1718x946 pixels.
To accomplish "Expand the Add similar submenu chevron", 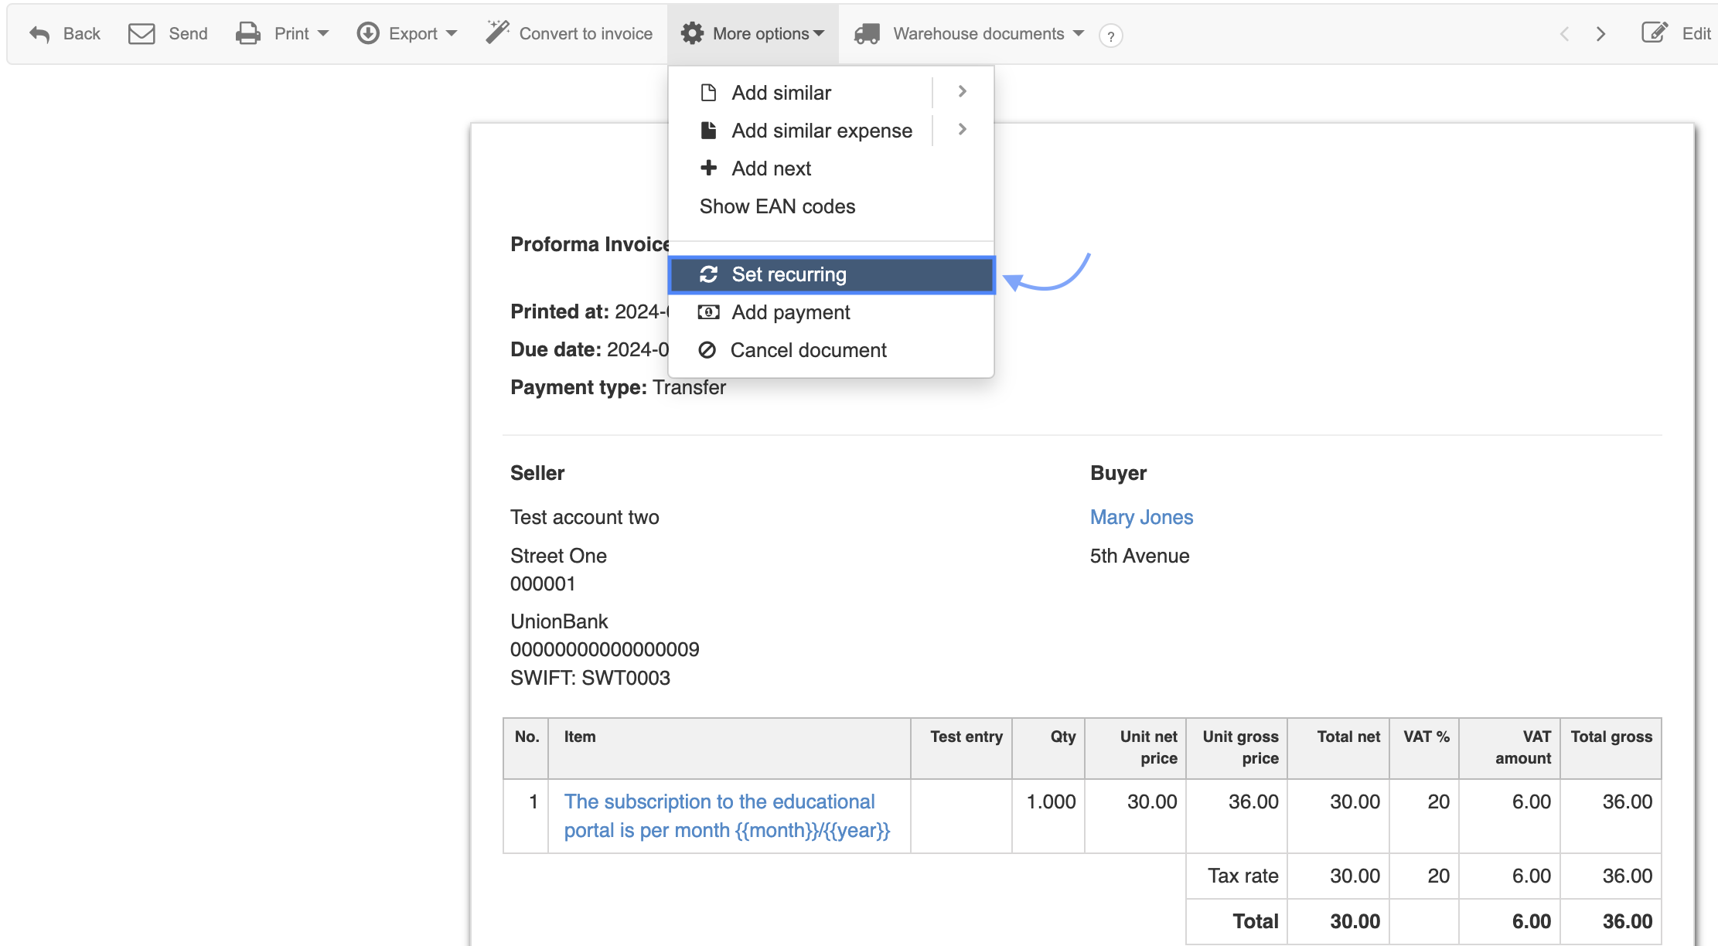I will pos(962,92).
